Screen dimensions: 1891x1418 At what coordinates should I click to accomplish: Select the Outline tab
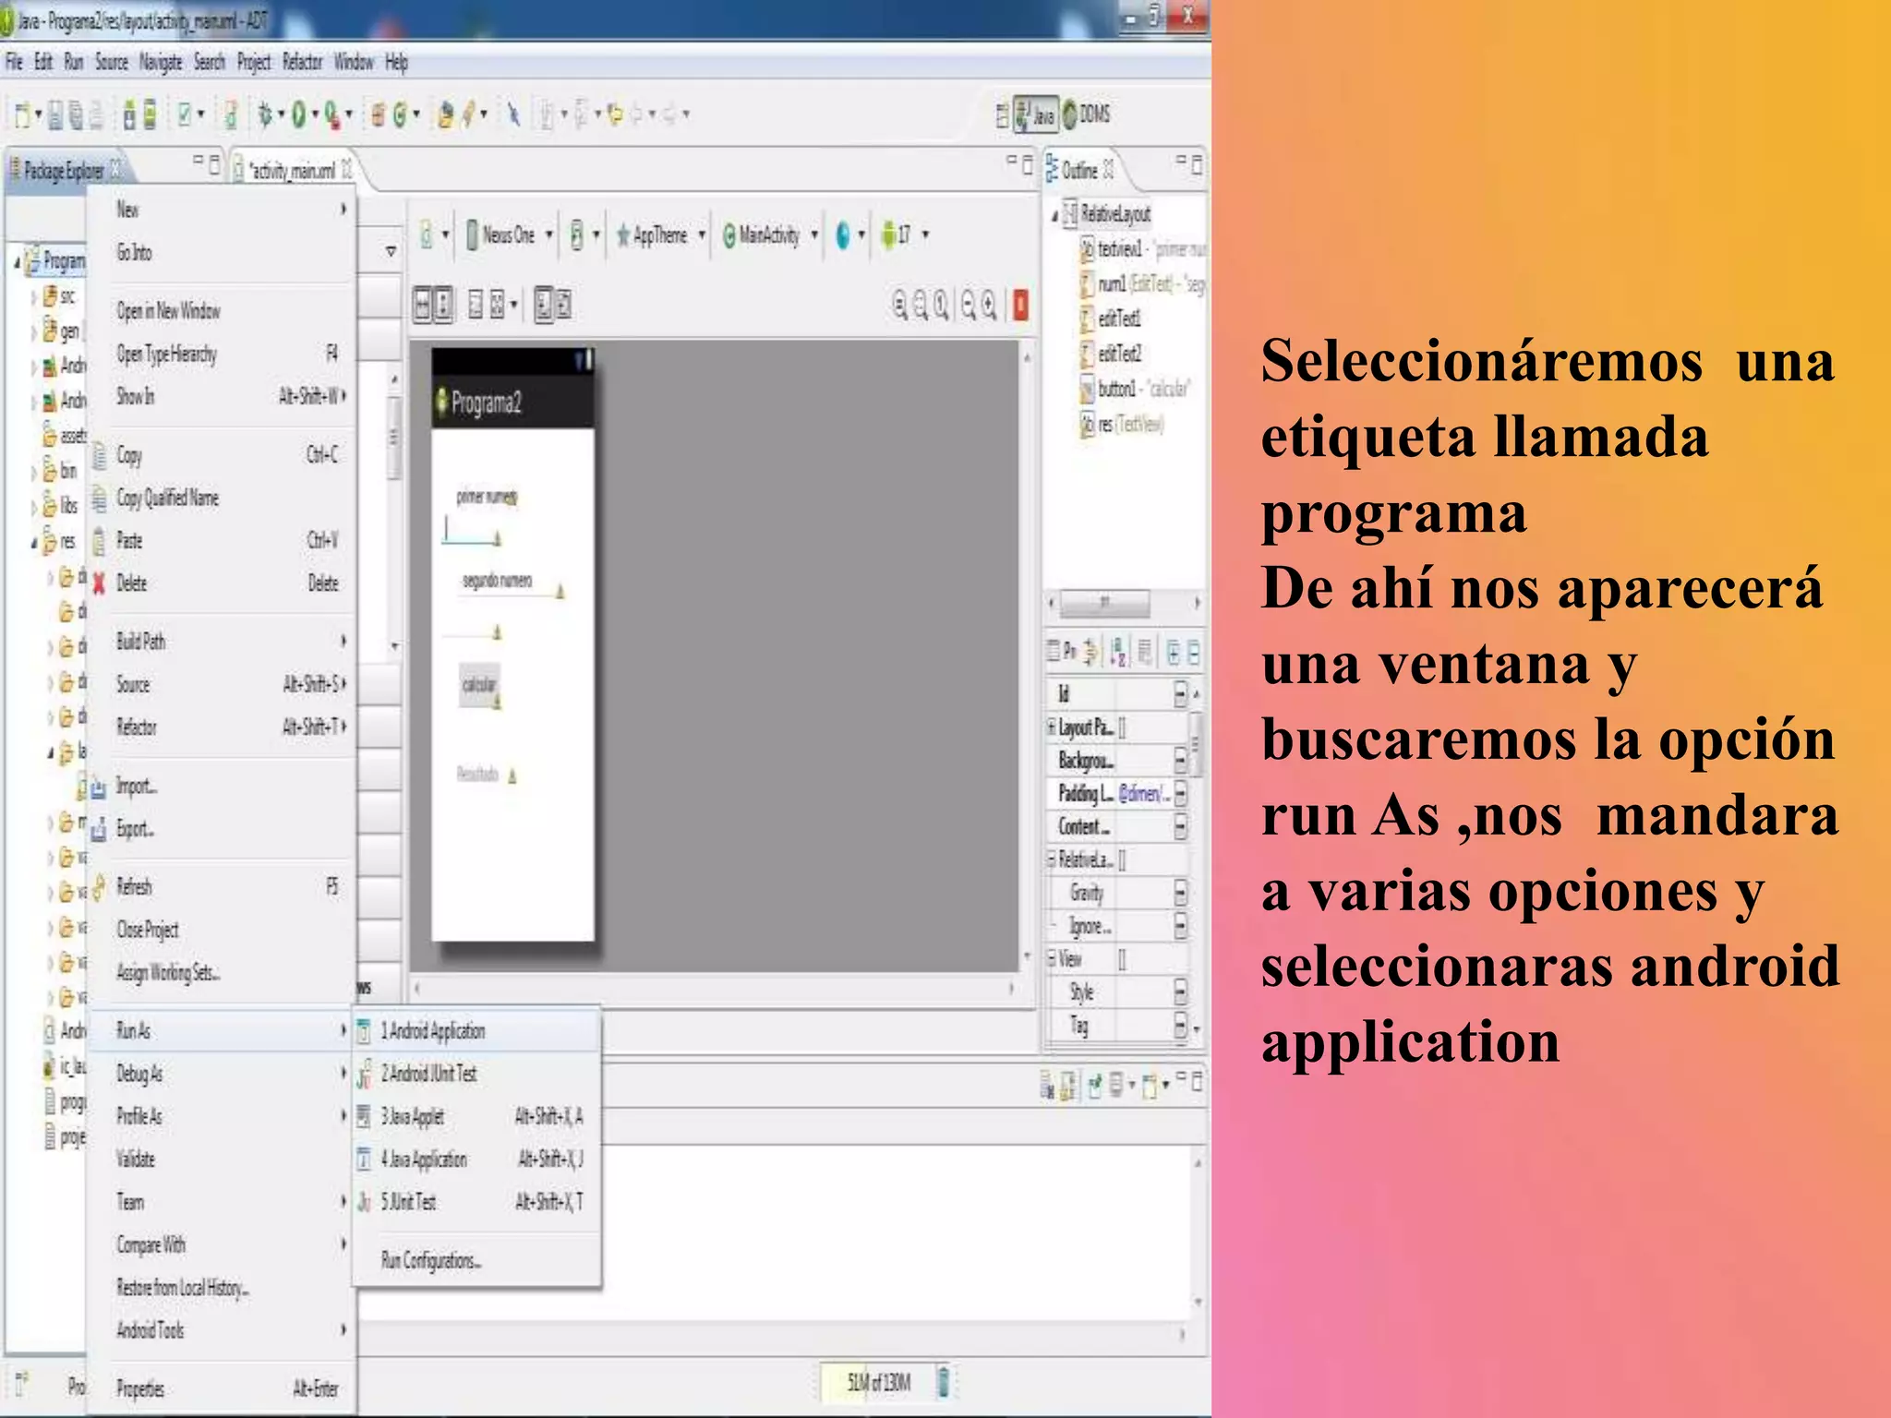(1080, 170)
